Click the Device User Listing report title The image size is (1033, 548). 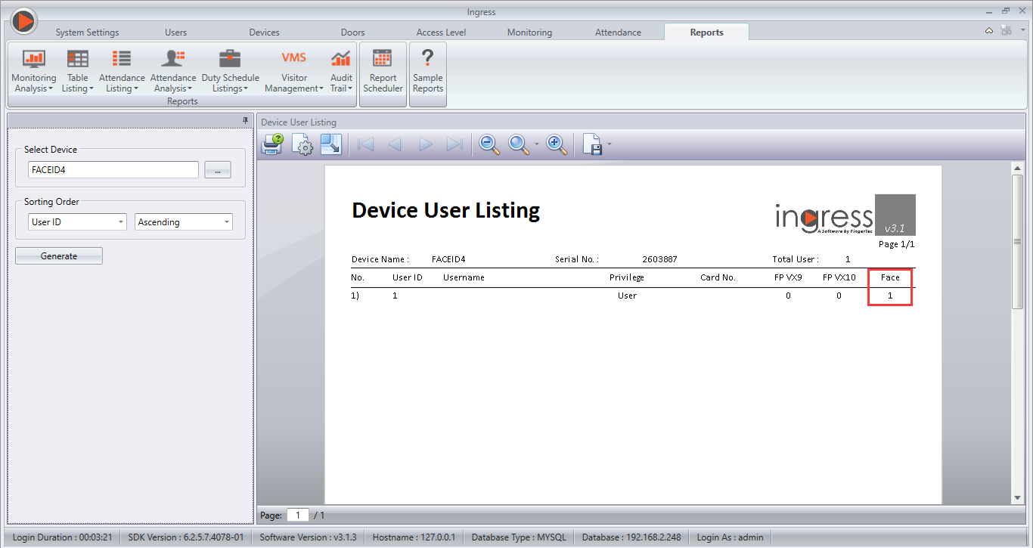coord(446,210)
